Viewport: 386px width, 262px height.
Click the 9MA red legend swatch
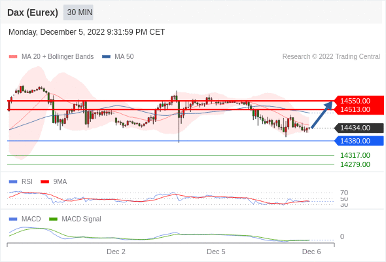click(x=44, y=182)
